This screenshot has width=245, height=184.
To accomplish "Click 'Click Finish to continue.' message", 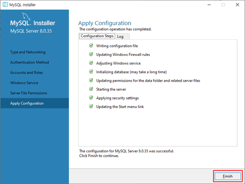I will pyautogui.click(x=99, y=156).
